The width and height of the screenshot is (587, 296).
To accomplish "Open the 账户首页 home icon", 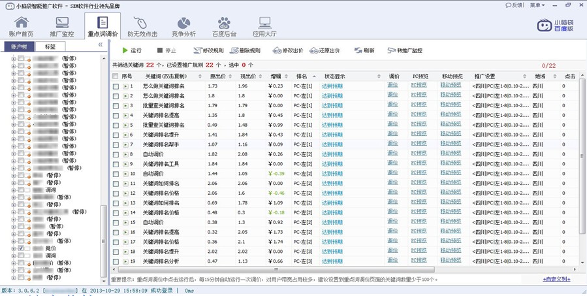I will (21, 26).
